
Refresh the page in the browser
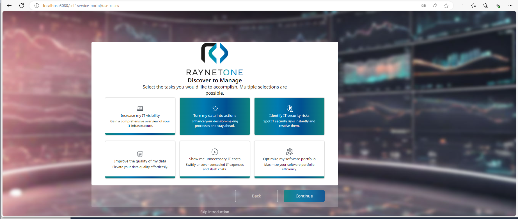click(22, 6)
